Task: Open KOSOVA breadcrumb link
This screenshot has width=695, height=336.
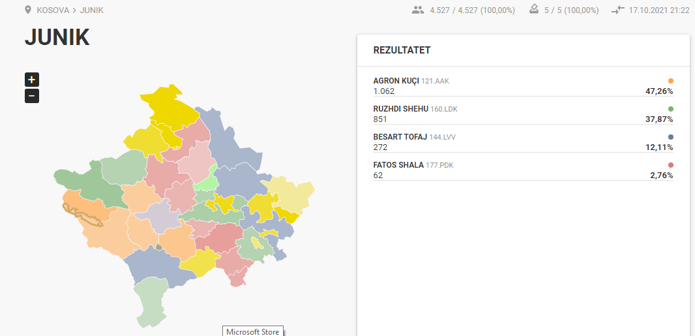Action: (x=53, y=10)
